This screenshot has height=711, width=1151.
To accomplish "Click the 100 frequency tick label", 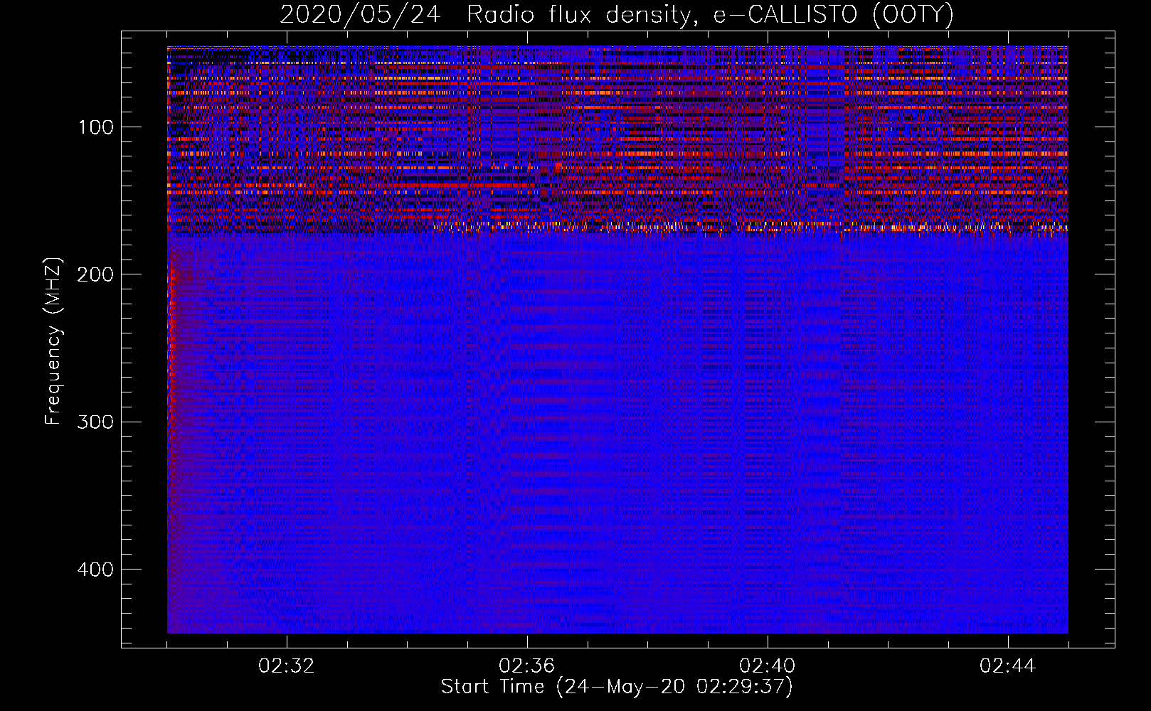I will click(x=96, y=127).
